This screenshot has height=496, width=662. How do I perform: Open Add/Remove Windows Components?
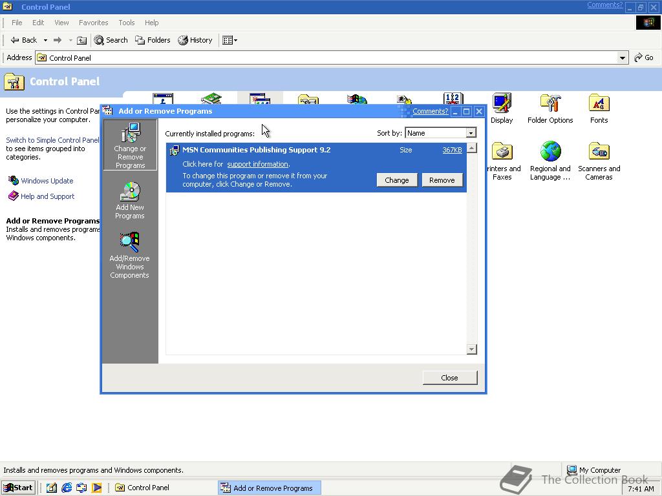click(x=130, y=255)
